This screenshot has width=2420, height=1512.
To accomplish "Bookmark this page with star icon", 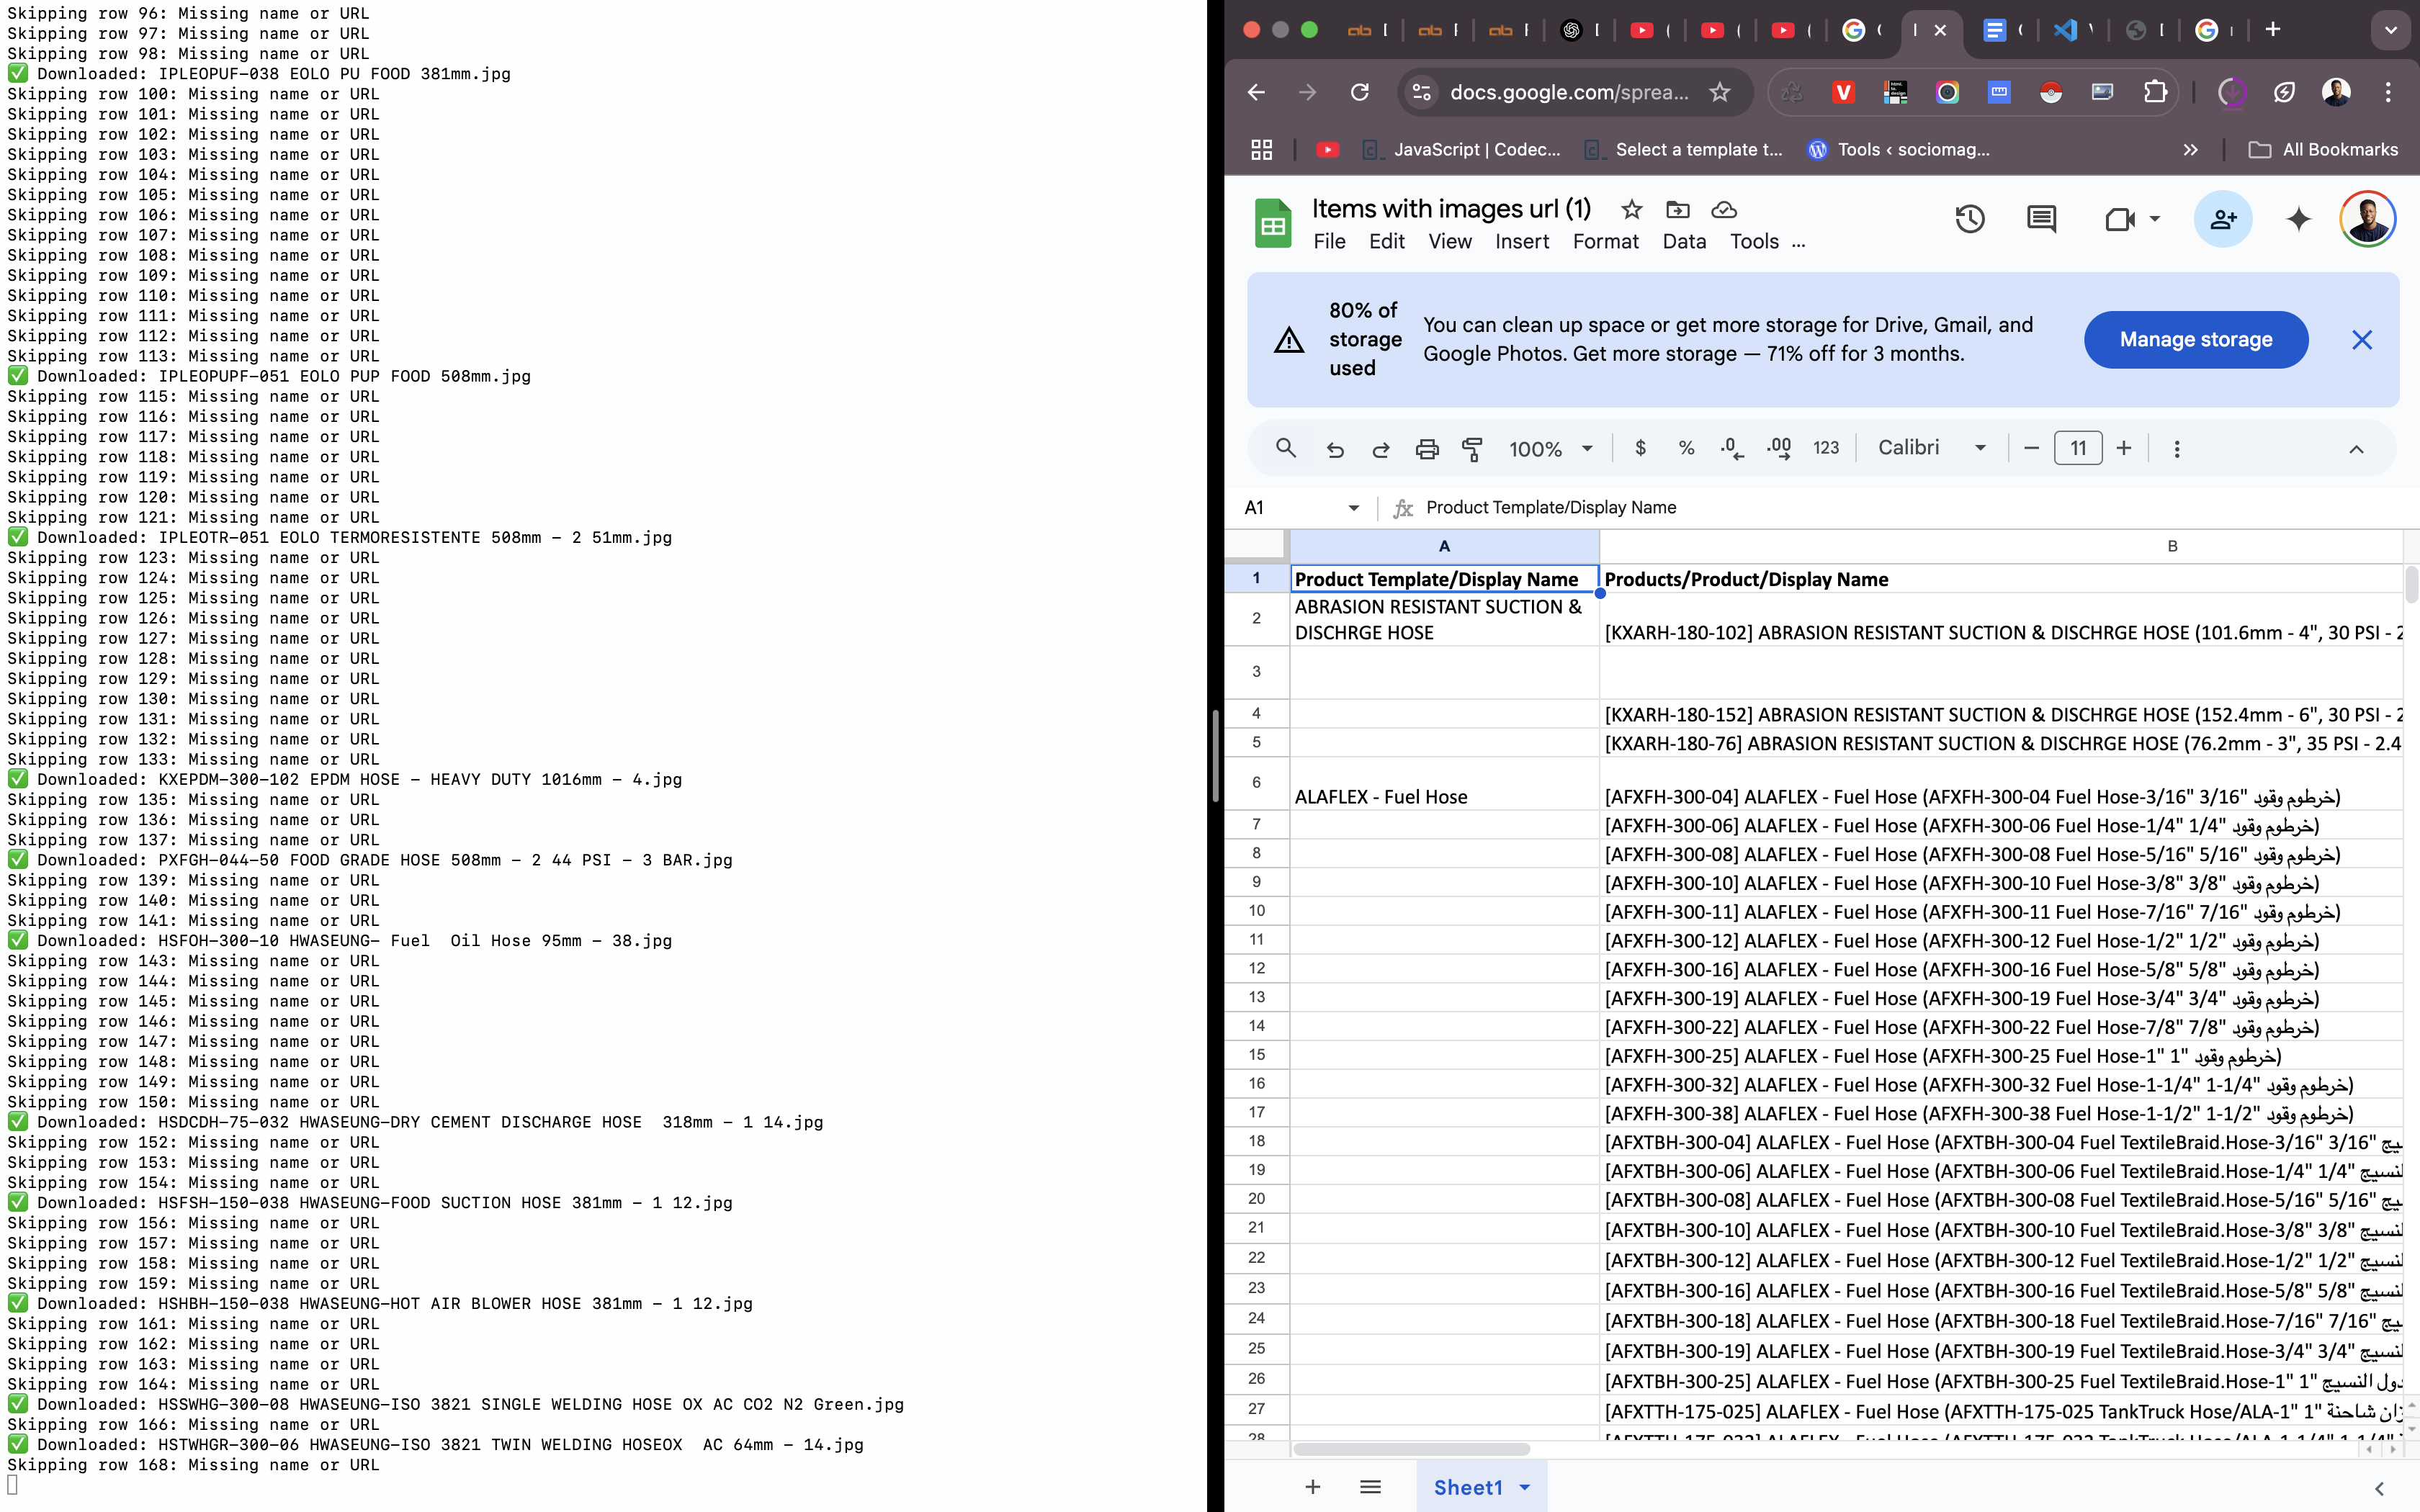I will point(1720,92).
